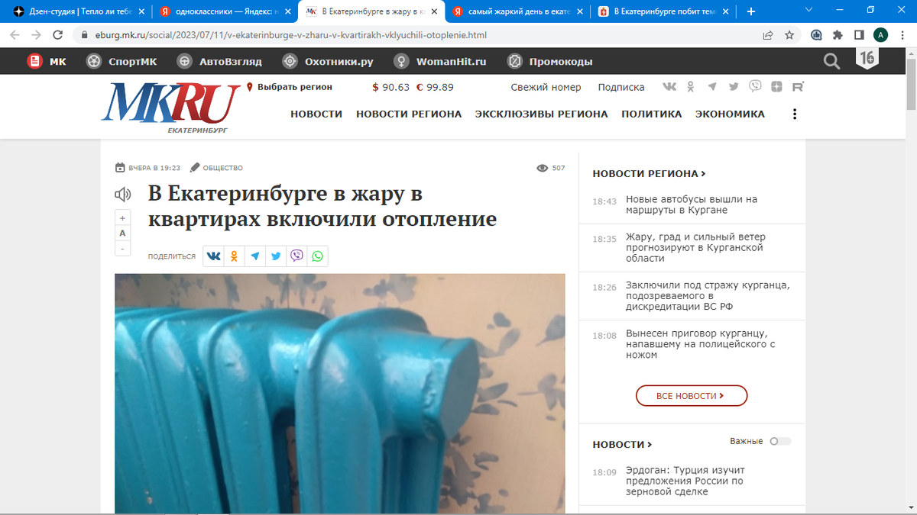
Task: Share the article via Viber
Action: point(296,256)
